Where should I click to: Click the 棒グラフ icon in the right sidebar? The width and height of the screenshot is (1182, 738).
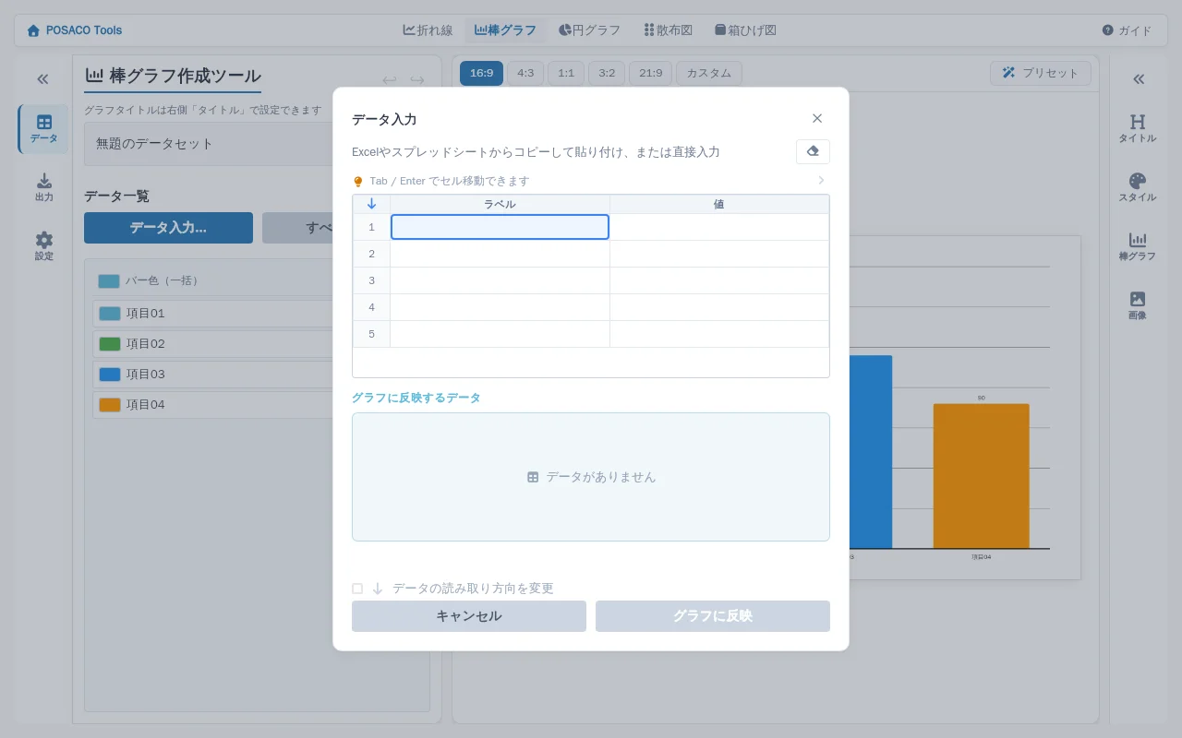(x=1138, y=246)
